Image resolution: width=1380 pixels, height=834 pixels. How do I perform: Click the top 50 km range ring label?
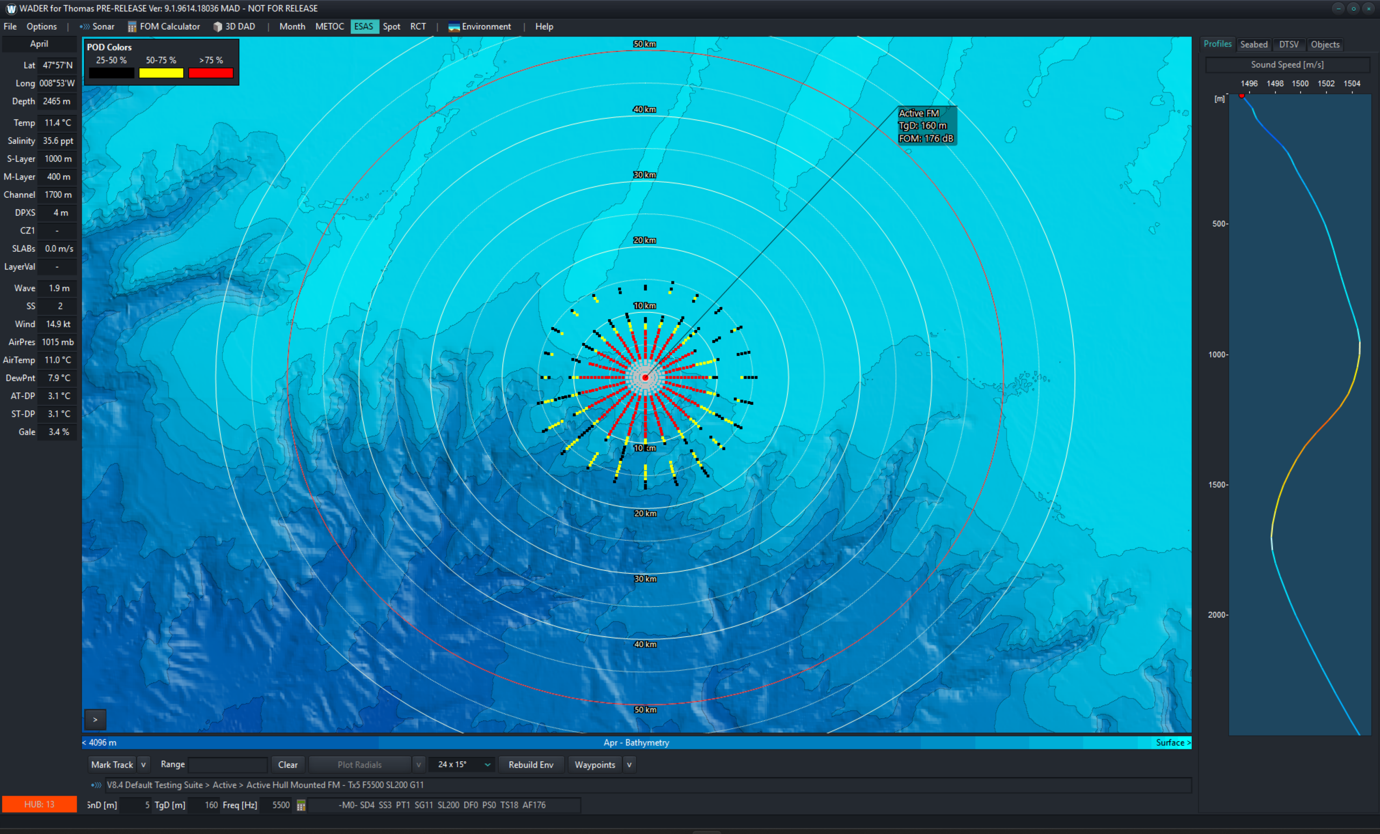coord(645,44)
